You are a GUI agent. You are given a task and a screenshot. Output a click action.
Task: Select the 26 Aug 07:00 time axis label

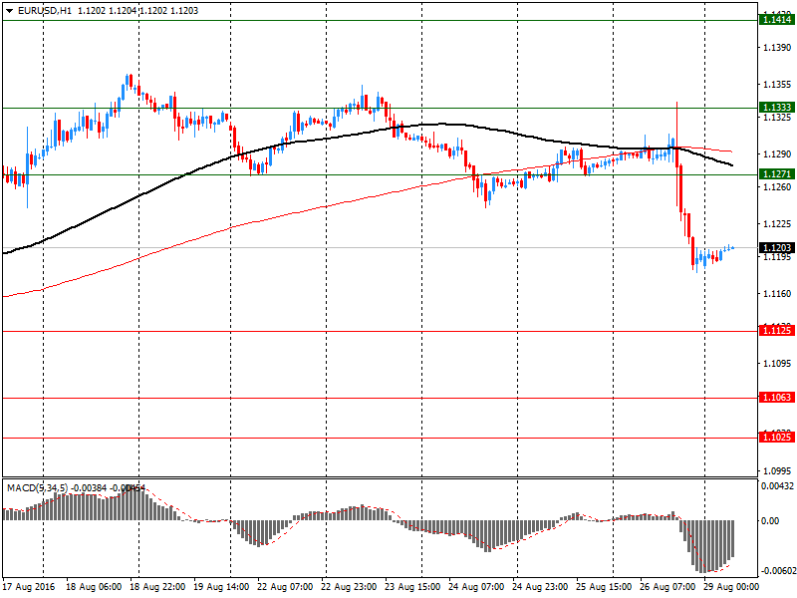[x=667, y=587]
